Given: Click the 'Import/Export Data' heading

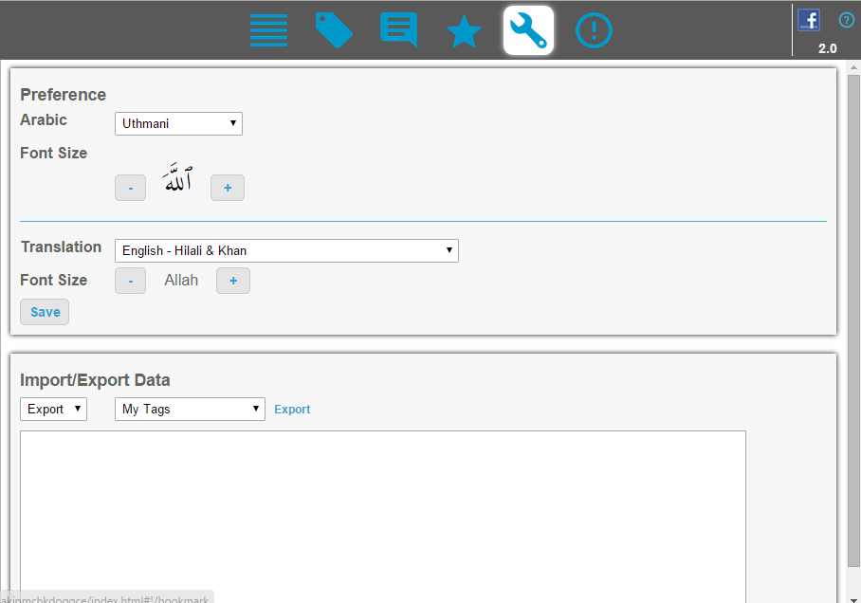Looking at the screenshot, I should click(95, 380).
